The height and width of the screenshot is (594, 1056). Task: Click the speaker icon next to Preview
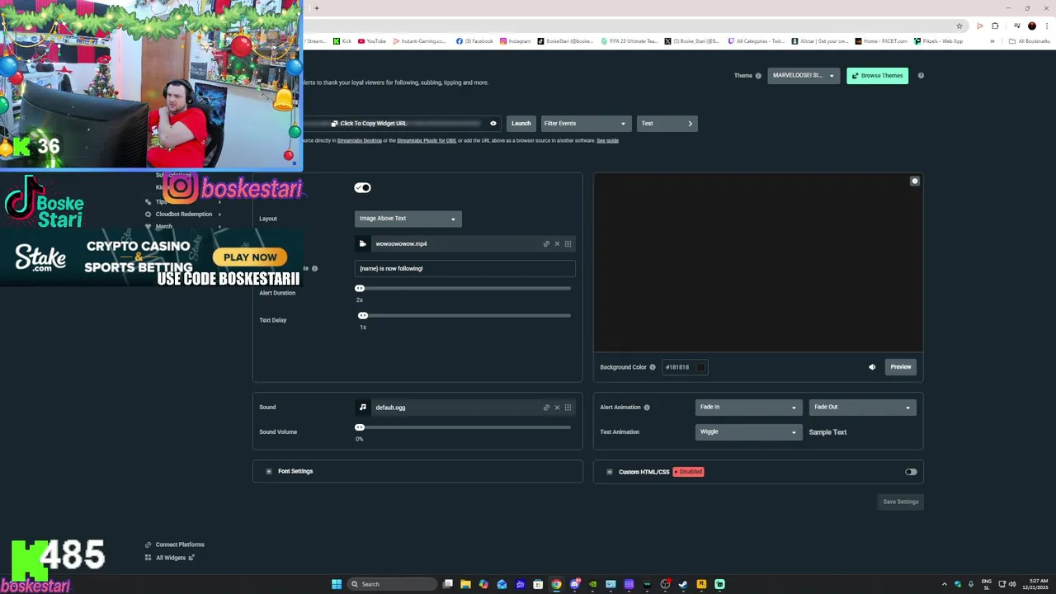click(872, 367)
